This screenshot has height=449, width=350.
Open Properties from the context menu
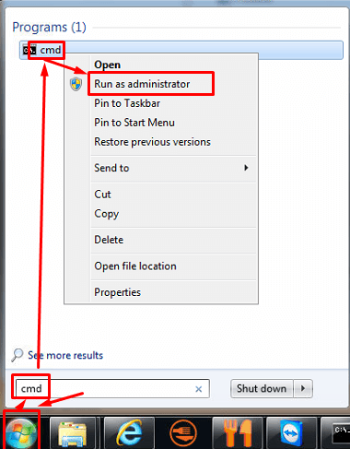click(117, 292)
